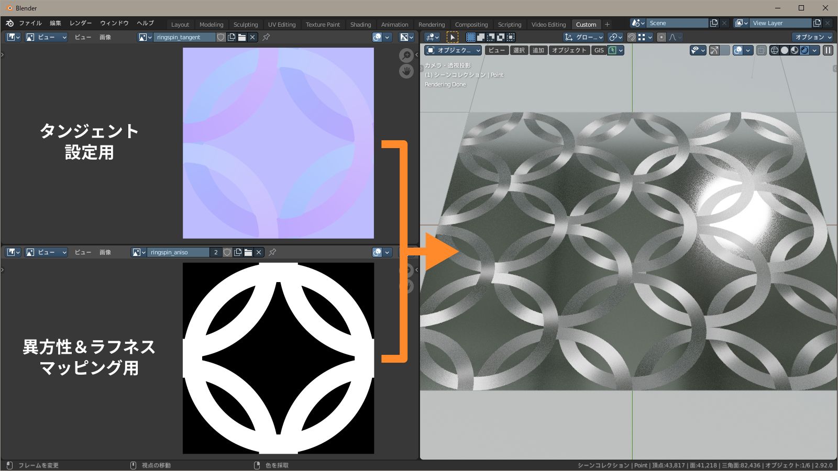
Task: Toggle overlays in bottom image editor
Action: 377,252
